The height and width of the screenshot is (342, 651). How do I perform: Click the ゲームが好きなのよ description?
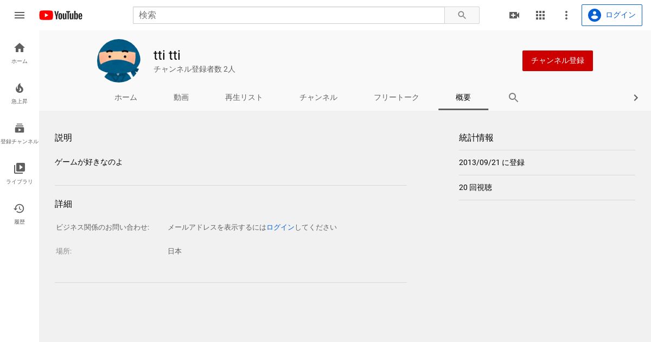[88, 162]
